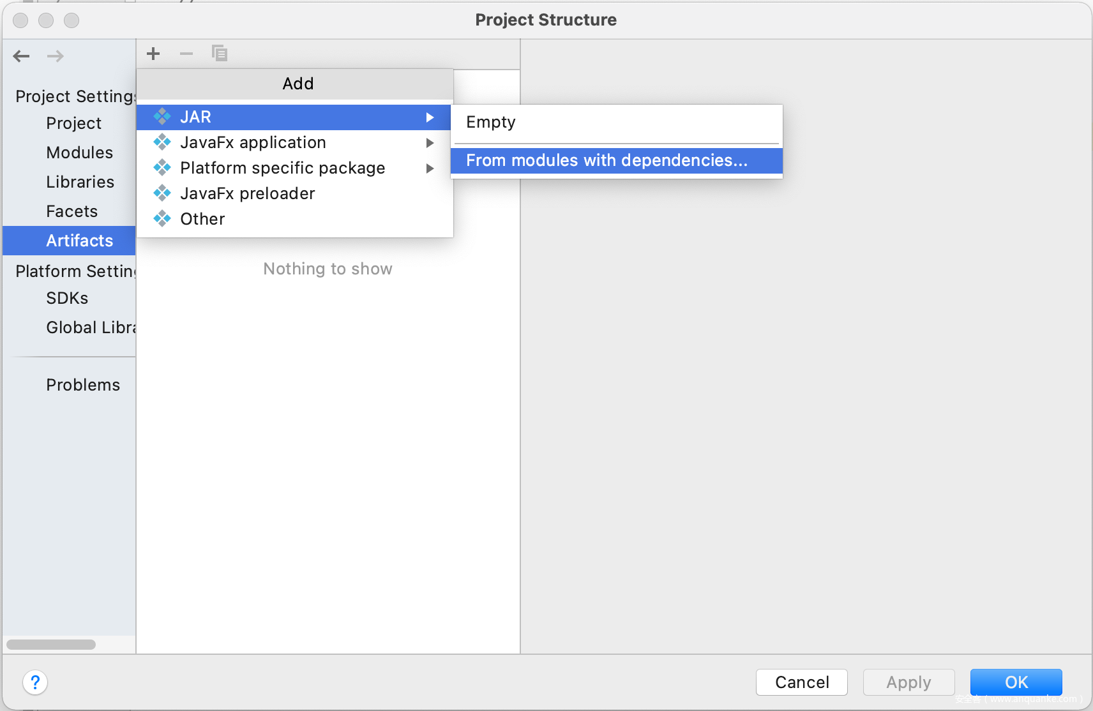The width and height of the screenshot is (1093, 711).
Task: Click icon beside Other menu entry
Action: [x=162, y=219]
